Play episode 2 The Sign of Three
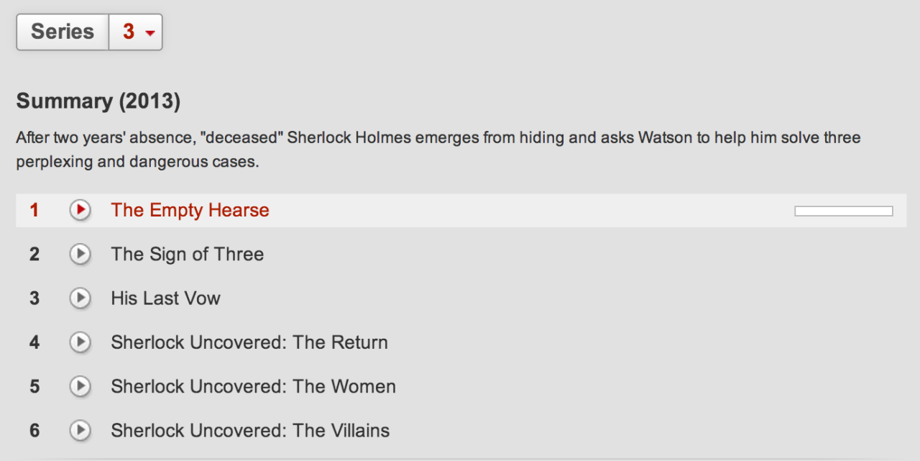Viewport: 920px width, 461px height. [x=80, y=254]
